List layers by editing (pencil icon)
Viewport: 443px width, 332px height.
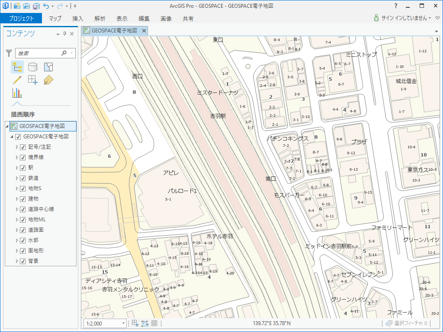click(17, 80)
